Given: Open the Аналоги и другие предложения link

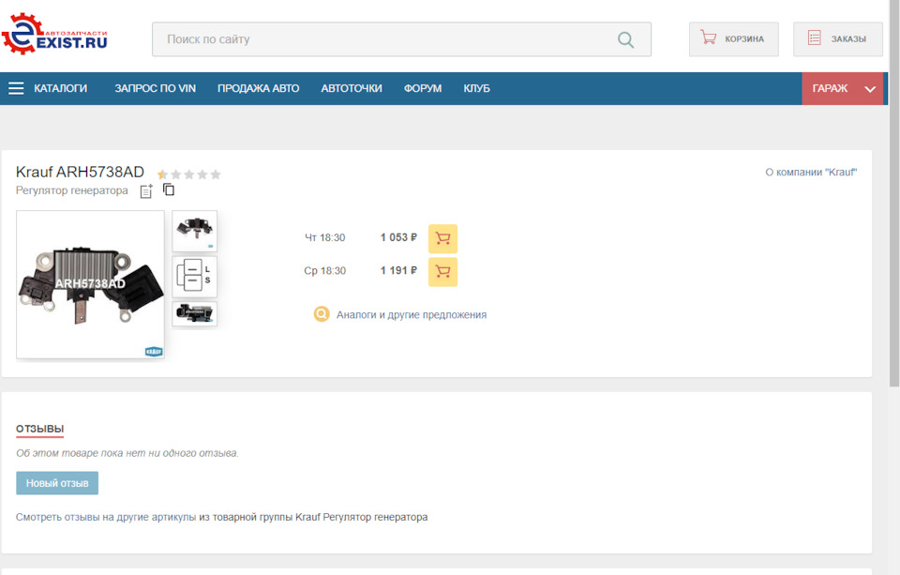Looking at the screenshot, I should 411,315.
